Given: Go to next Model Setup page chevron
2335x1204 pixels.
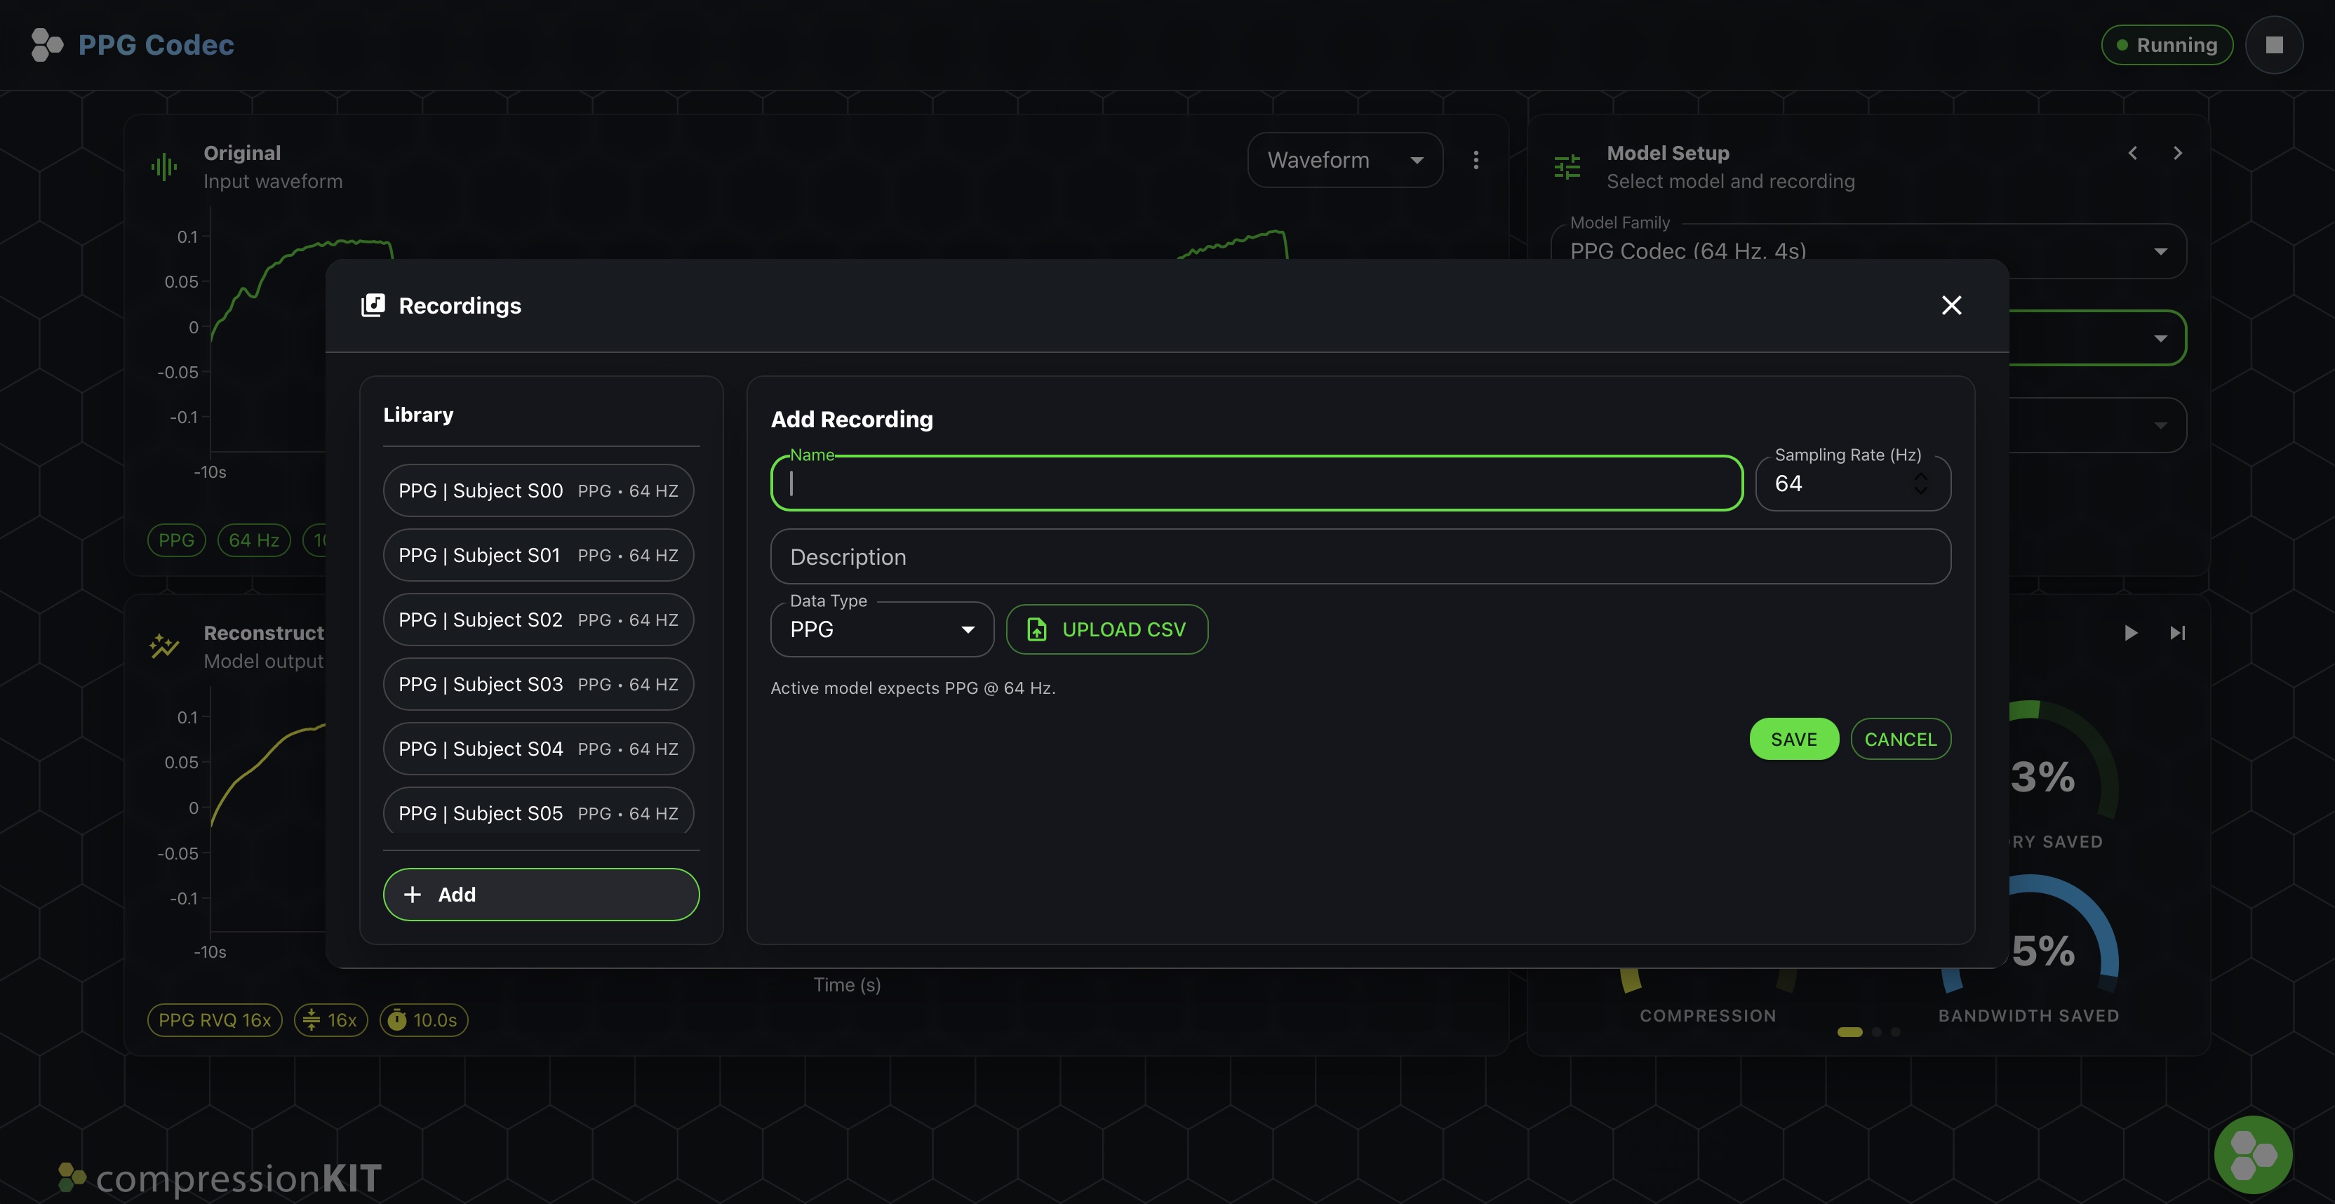Looking at the screenshot, I should point(2177,153).
